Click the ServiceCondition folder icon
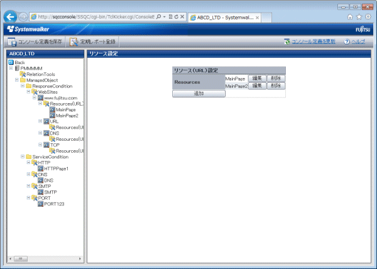377x269 pixels. [x=29, y=156]
